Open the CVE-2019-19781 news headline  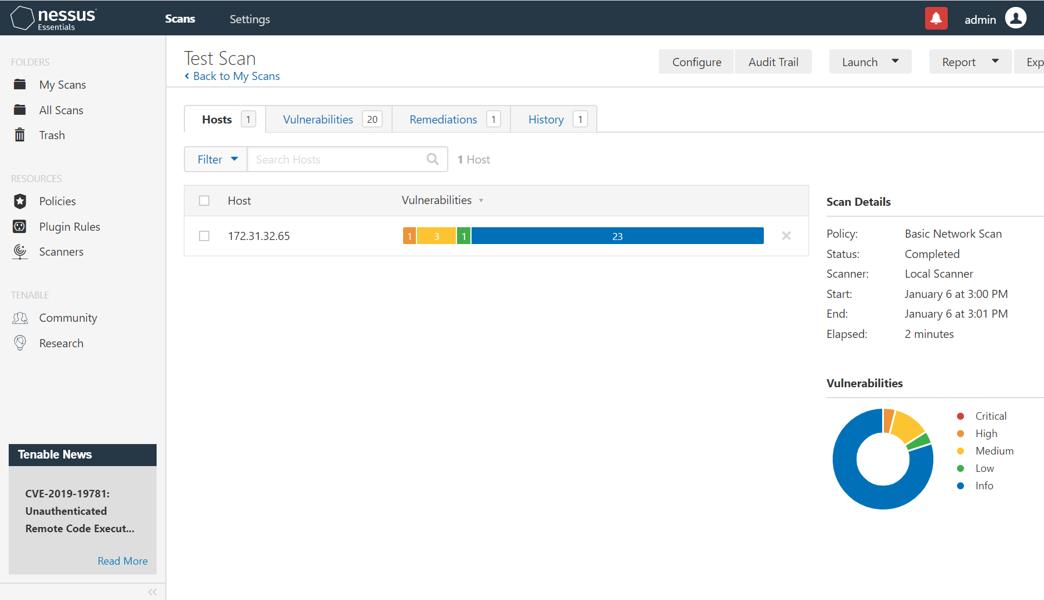80,511
